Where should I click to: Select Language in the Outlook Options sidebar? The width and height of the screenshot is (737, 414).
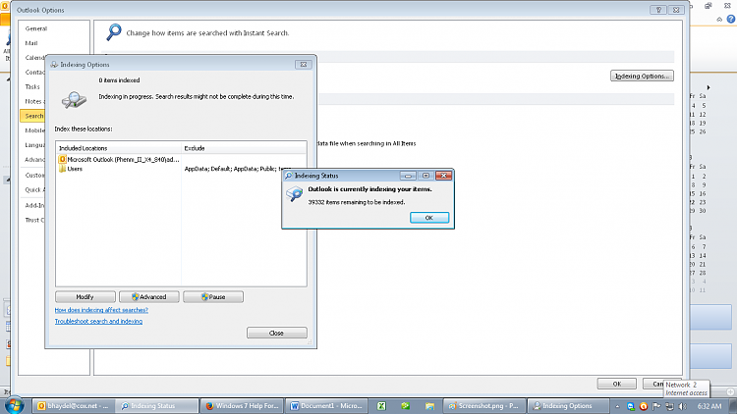[x=34, y=145]
